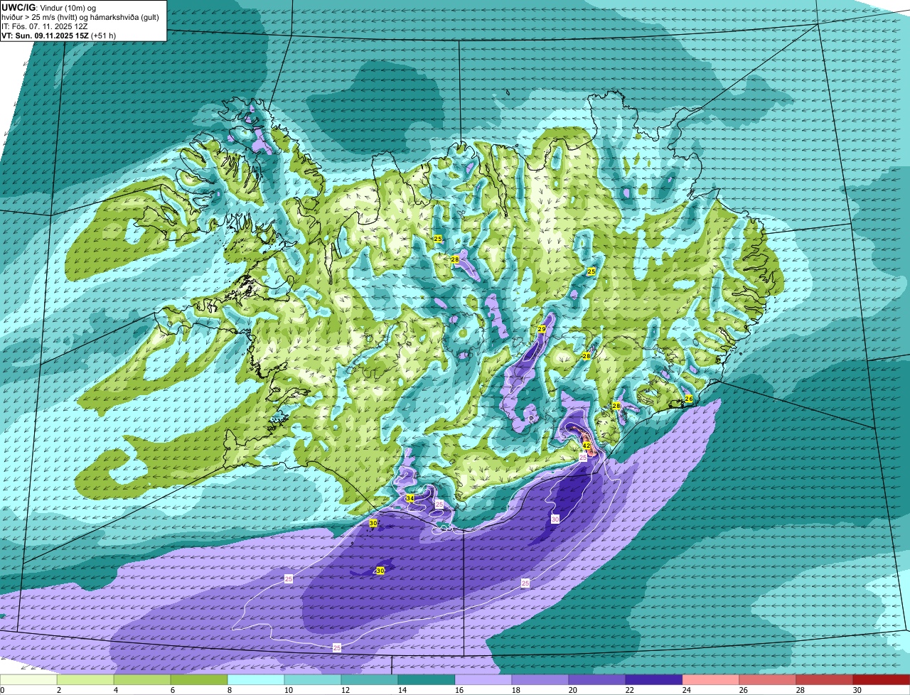
Task: Click the yellow 29 peak gust marker
Action: pyautogui.click(x=542, y=330)
